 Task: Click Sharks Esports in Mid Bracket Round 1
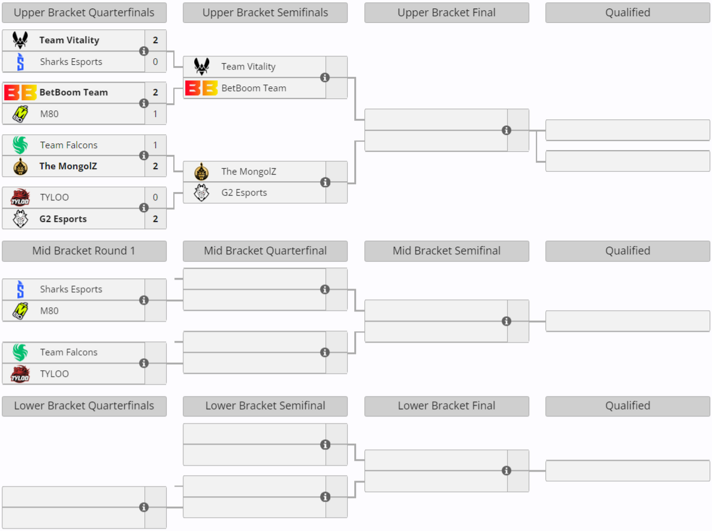(71, 289)
